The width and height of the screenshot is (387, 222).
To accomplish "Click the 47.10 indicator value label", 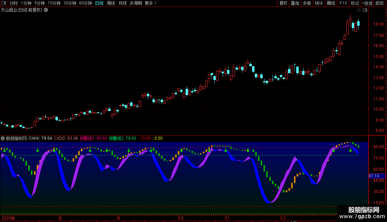I will tap(374, 176).
